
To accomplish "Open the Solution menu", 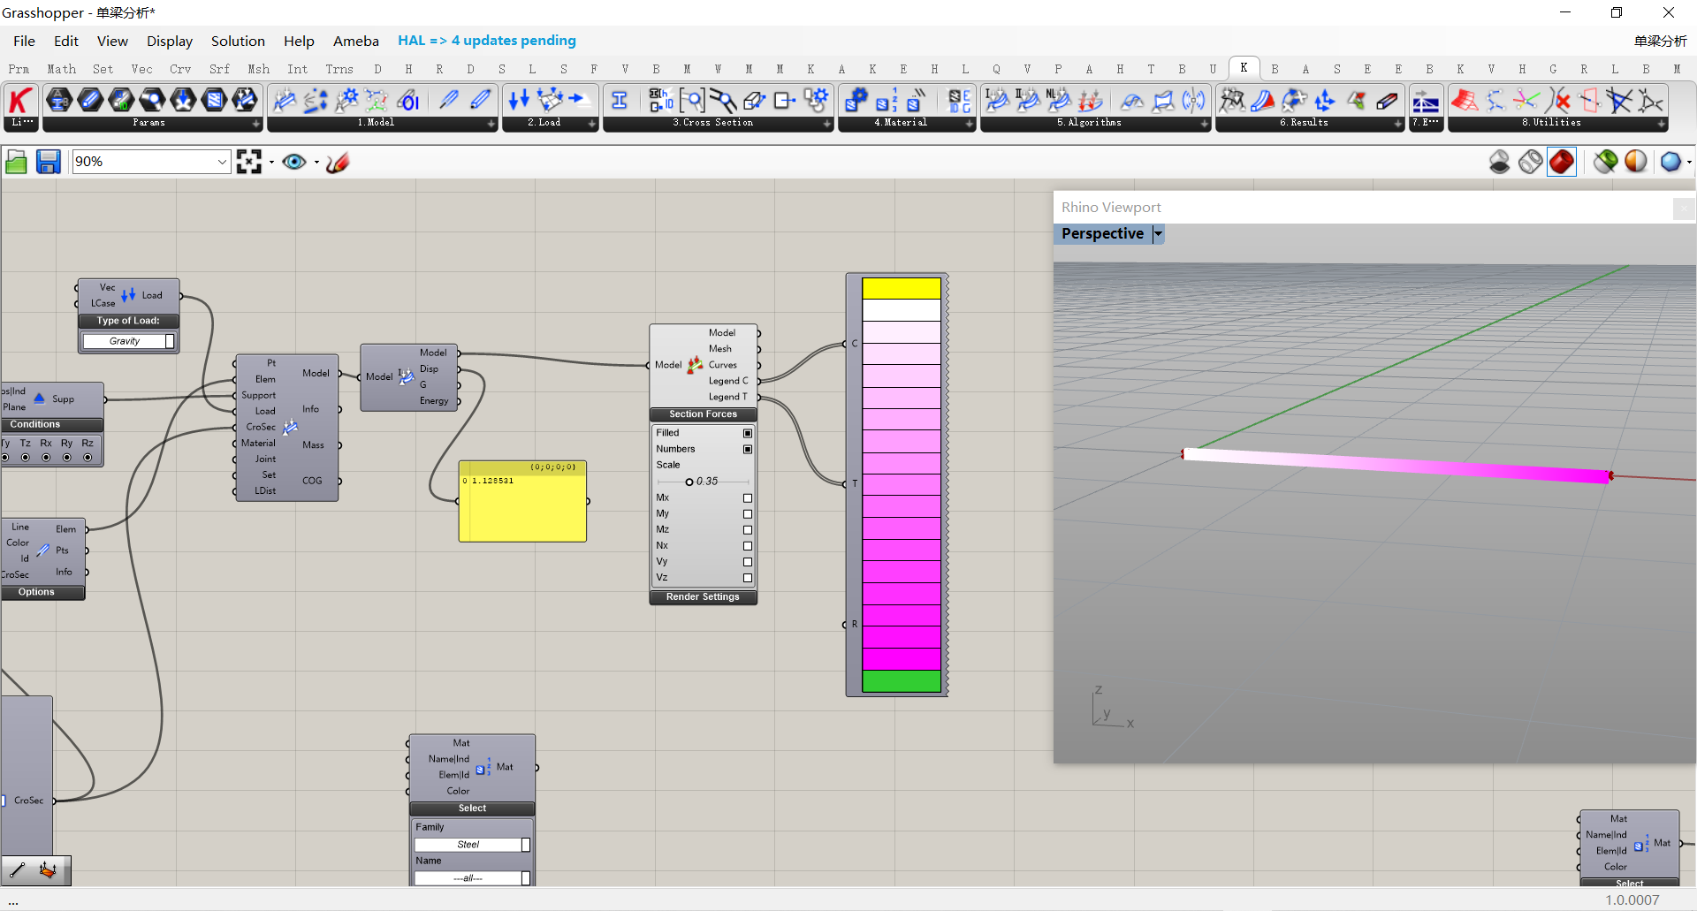I will point(238,41).
